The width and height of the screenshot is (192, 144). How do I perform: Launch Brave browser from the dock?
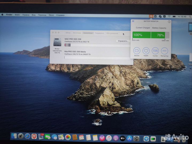[x=34, y=136]
